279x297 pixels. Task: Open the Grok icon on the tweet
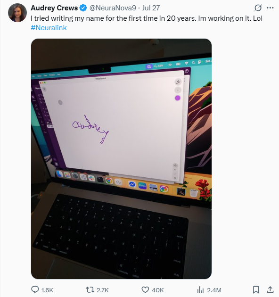point(258,8)
